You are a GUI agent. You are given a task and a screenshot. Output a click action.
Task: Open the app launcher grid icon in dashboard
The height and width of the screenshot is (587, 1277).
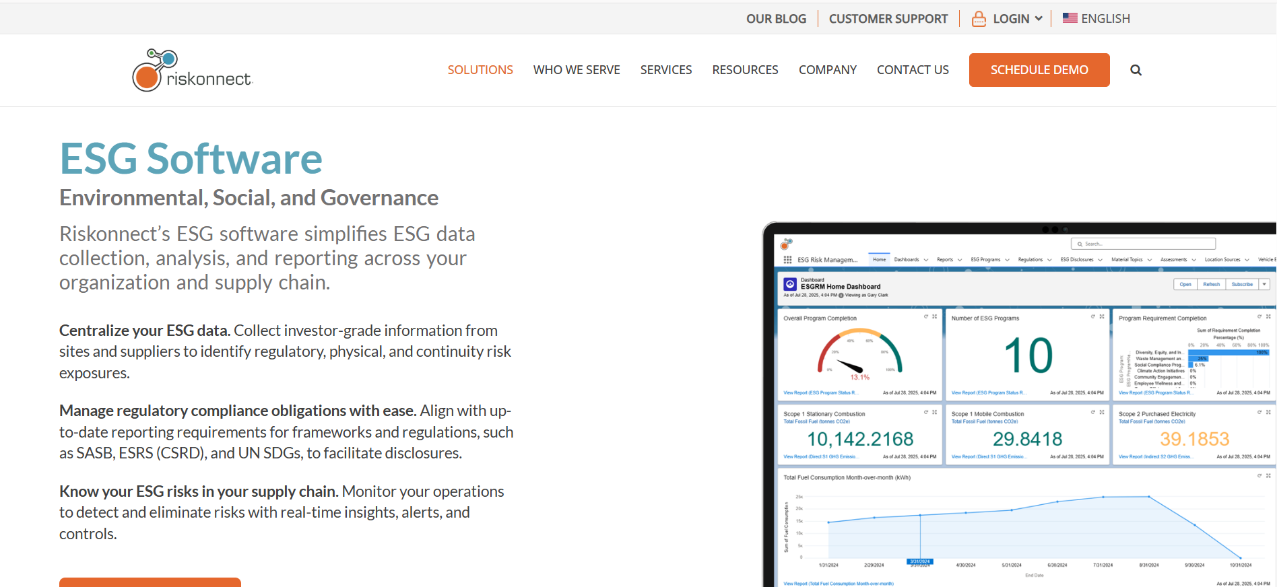(x=787, y=260)
